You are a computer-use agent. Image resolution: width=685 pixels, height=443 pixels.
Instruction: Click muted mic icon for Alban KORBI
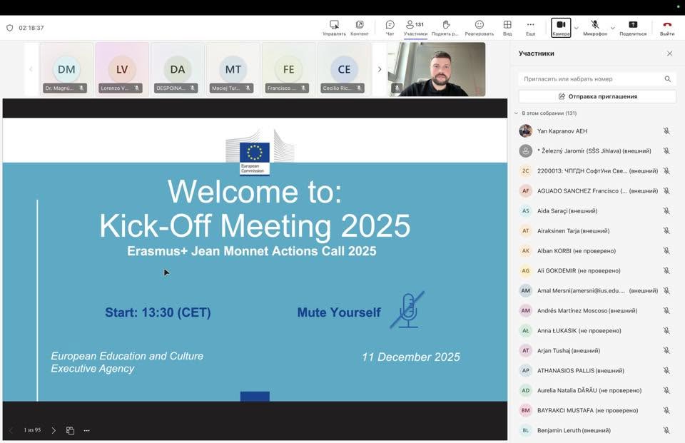pos(666,251)
